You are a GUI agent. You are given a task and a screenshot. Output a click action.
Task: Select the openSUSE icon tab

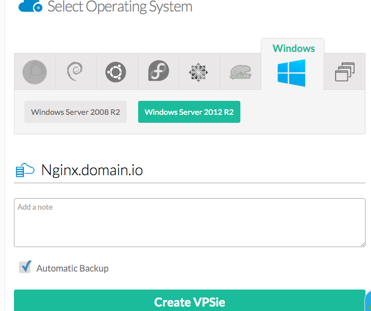pos(241,71)
